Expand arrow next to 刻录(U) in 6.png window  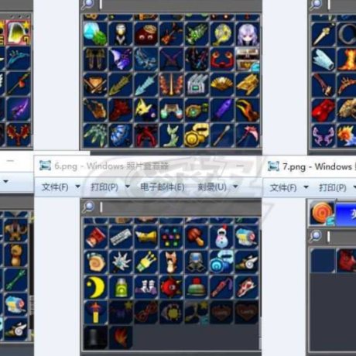point(235,187)
